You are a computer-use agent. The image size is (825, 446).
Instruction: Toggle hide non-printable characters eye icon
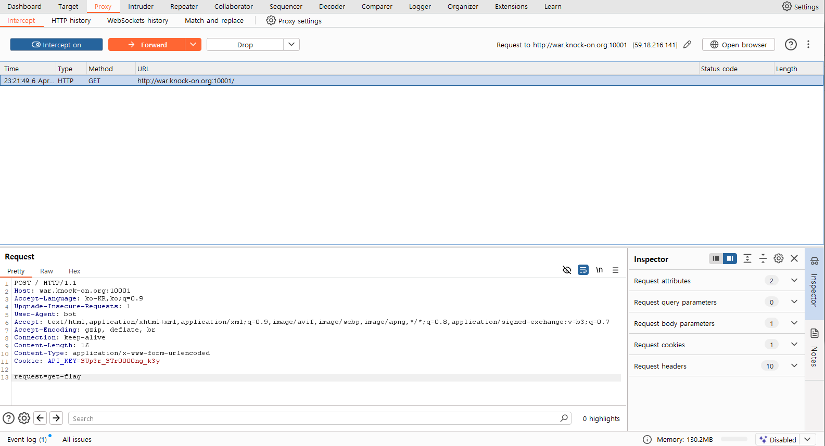coord(567,270)
